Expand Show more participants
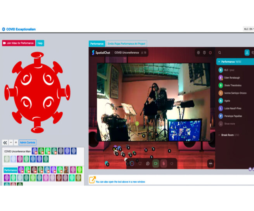 point(230,124)
